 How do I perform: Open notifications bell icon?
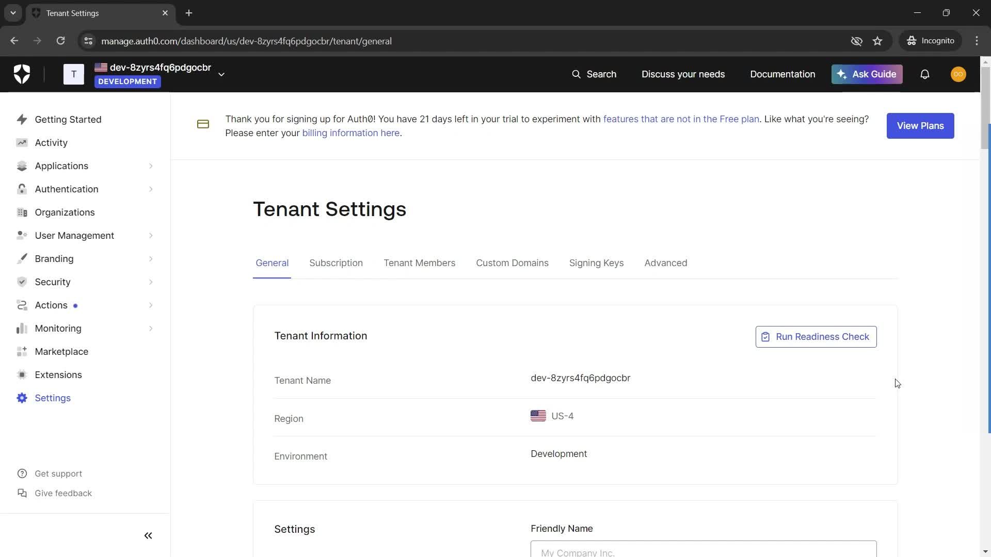925,74
